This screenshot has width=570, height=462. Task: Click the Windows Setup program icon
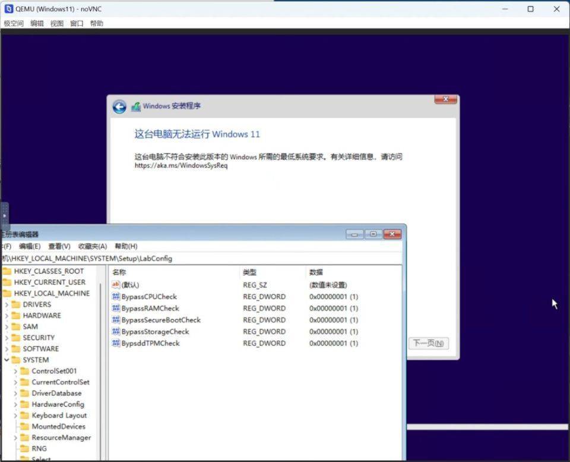[x=135, y=106]
